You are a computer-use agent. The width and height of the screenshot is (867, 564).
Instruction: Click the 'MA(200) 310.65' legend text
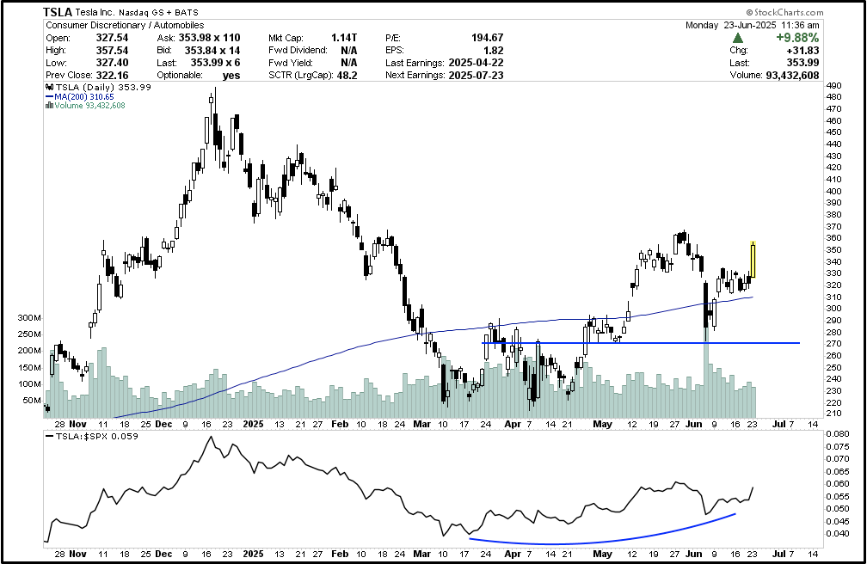(x=84, y=97)
